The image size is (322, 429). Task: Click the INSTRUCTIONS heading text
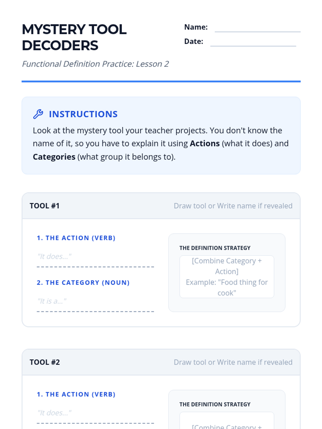click(x=83, y=114)
